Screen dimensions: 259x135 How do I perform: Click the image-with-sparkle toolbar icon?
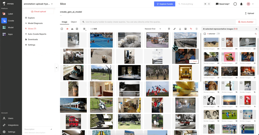tap(186, 29)
